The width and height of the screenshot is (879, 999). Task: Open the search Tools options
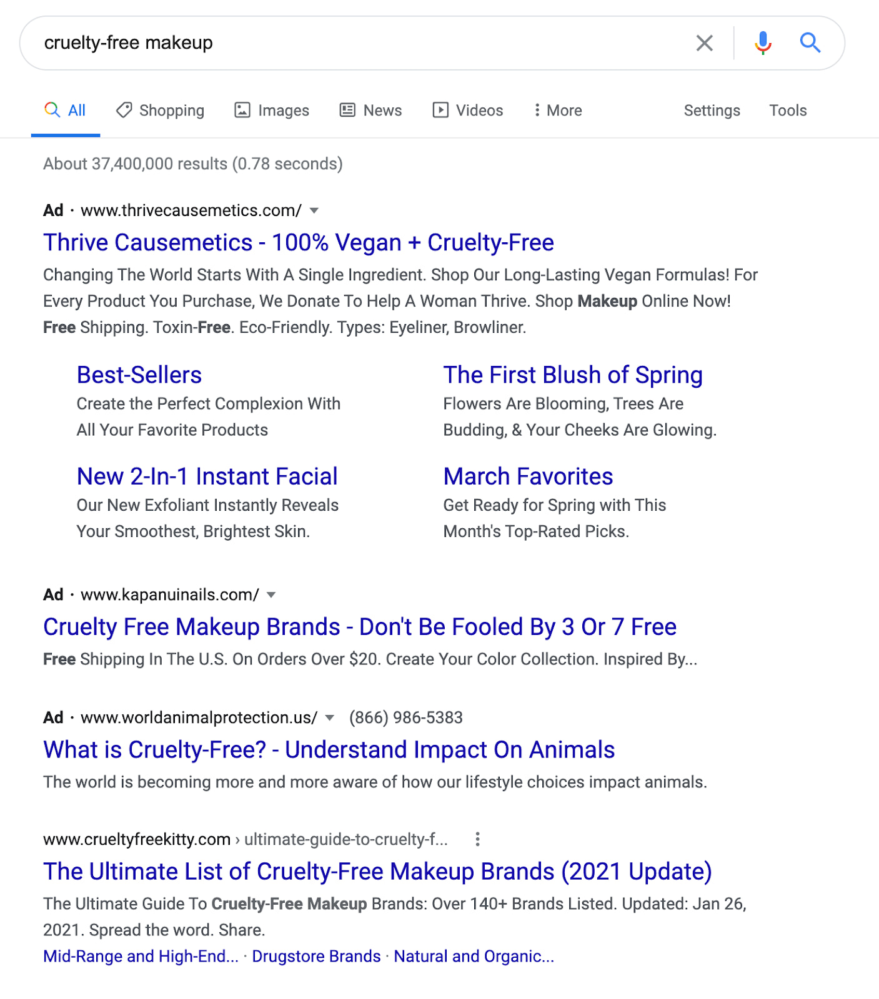point(787,111)
